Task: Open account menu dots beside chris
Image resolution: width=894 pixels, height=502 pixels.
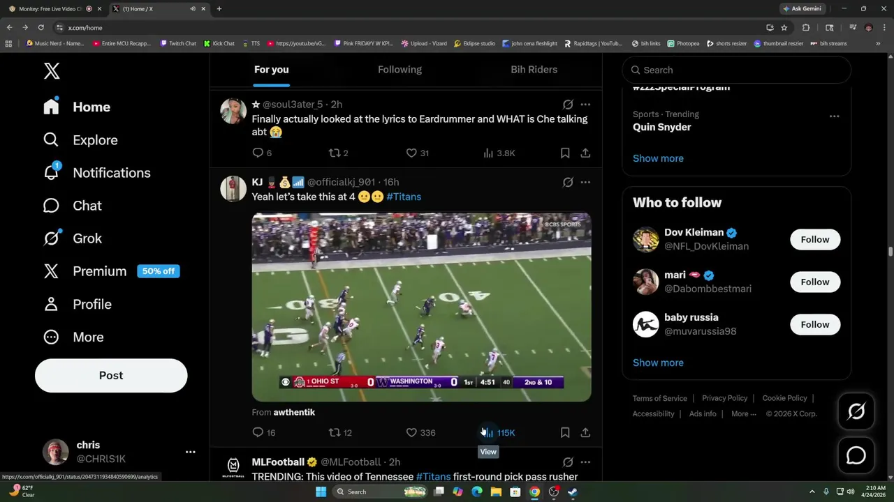Action: [190, 452]
